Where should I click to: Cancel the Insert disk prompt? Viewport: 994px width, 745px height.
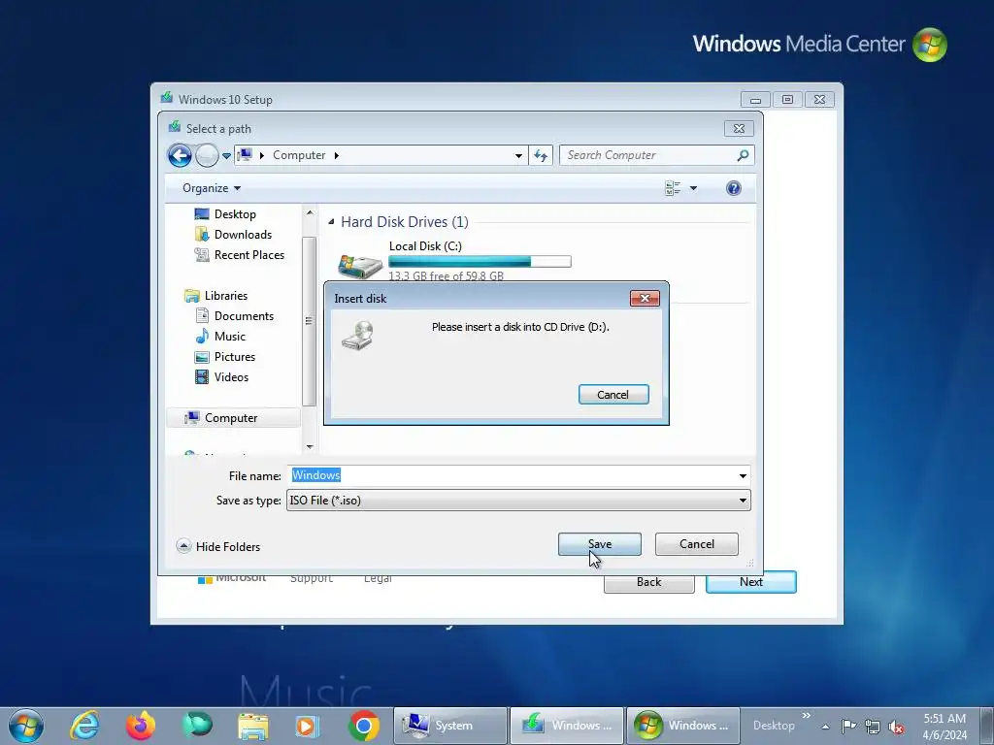(613, 395)
